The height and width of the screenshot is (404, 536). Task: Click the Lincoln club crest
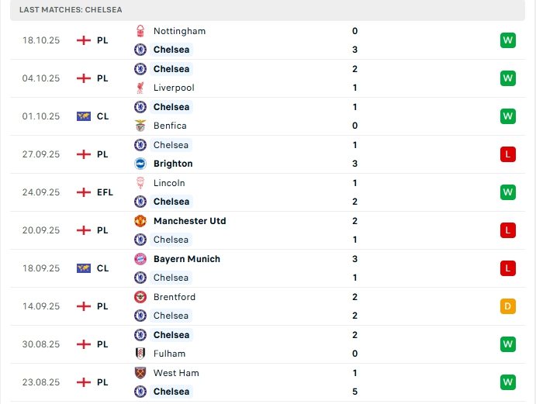point(140,183)
